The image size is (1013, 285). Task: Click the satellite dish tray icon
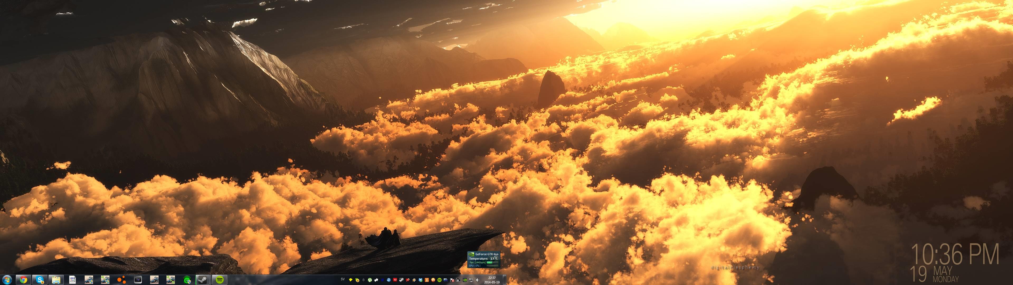(459, 280)
